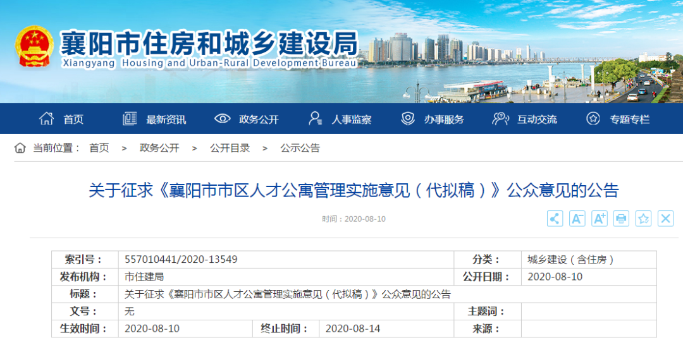Click the star badge icon beside 专题专栏
The image size is (683, 345).
click(x=593, y=118)
